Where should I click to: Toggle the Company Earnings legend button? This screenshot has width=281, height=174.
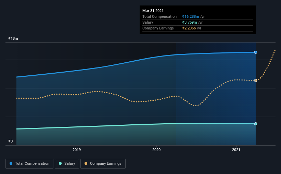point(103,164)
